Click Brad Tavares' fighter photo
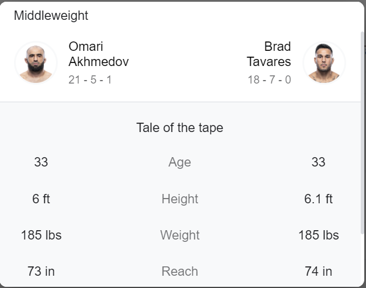 click(324, 63)
